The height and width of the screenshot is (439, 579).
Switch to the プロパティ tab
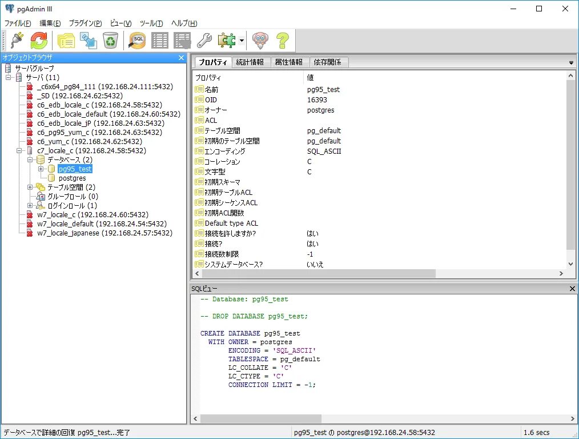(212, 62)
